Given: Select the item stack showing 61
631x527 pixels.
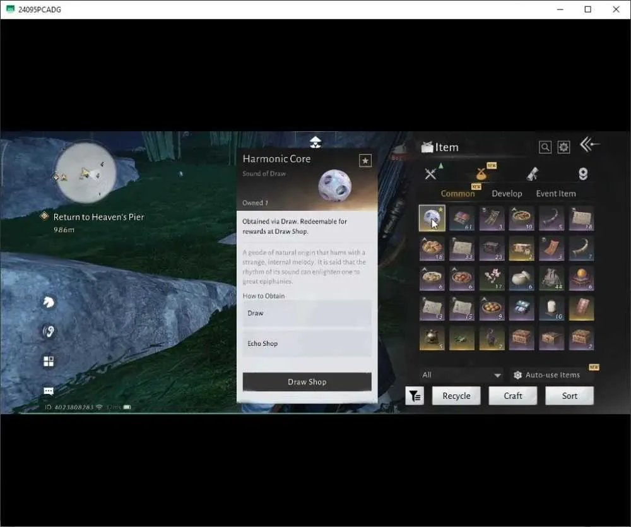Looking at the screenshot, I should click(x=462, y=218).
